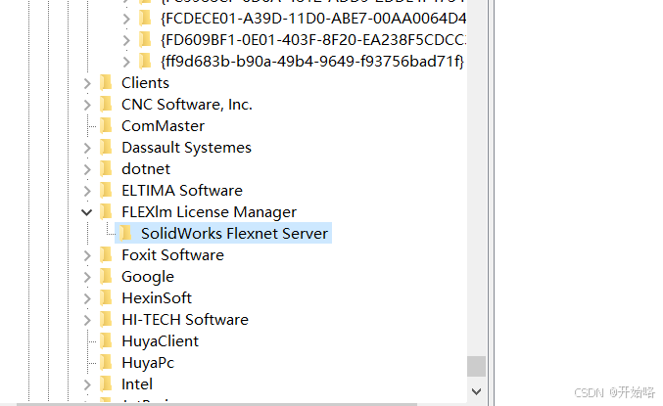Image resolution: width=663 pixels, height=406 pixels.
Task: Click the Dassault Systemes folder icon
Action: [x=106, y=148]
